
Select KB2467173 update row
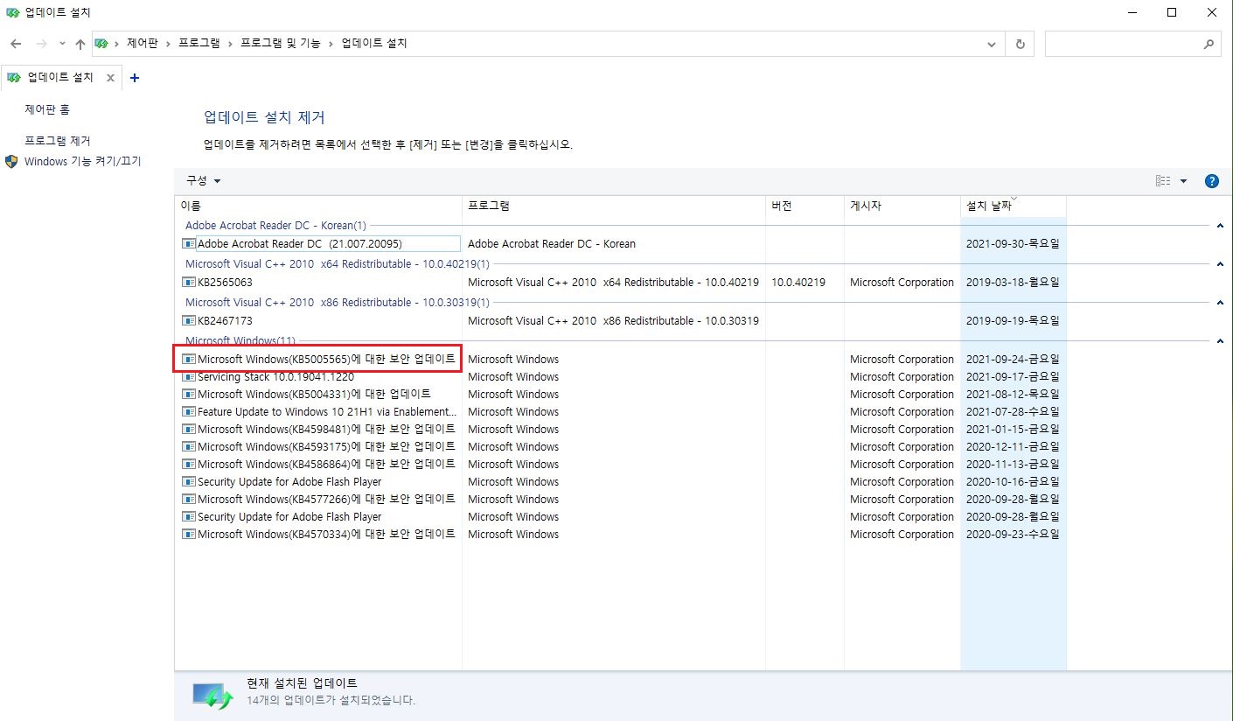621,320
